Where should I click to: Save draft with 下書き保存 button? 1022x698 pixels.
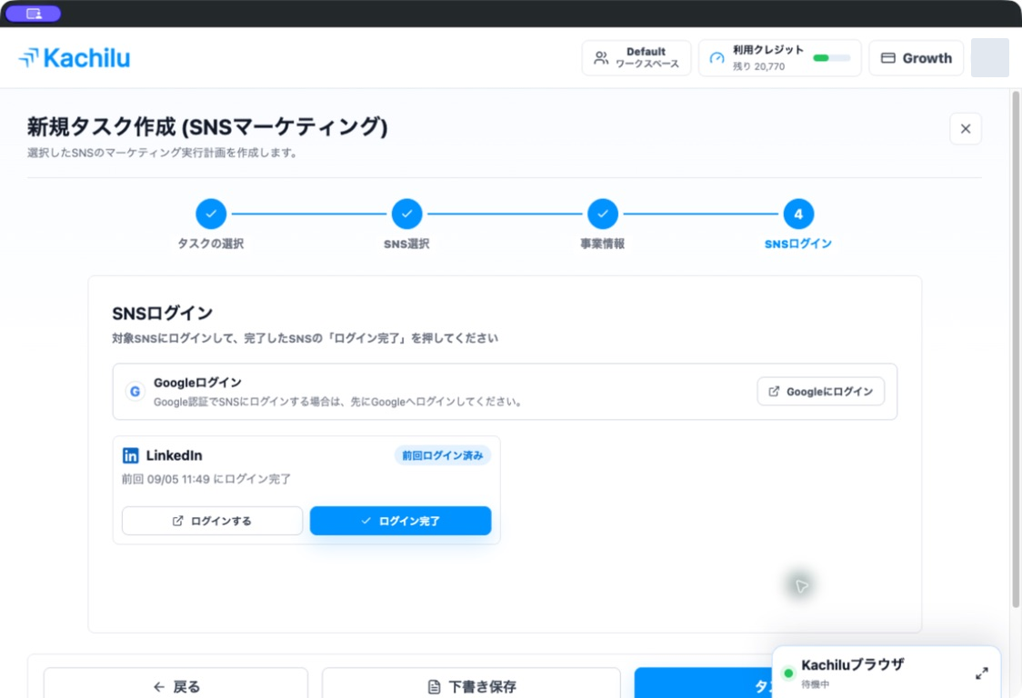471,684
